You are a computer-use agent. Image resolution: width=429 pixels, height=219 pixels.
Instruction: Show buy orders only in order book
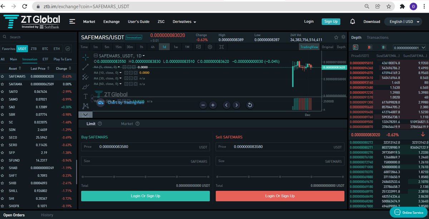click(384, 47)
